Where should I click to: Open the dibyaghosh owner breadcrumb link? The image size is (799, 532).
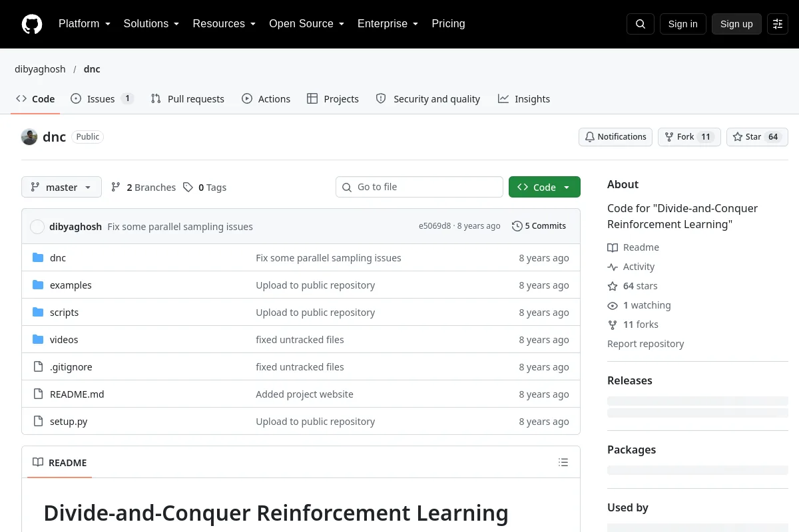(40, 69)
